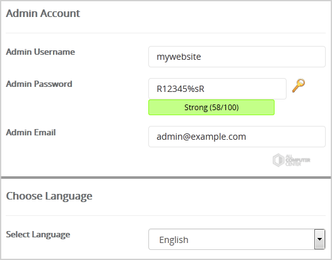The image size is (332, 260).
Task: Click the hexagon emblem in the watermark
Action: pyautogui.click(x=278, y=160)
